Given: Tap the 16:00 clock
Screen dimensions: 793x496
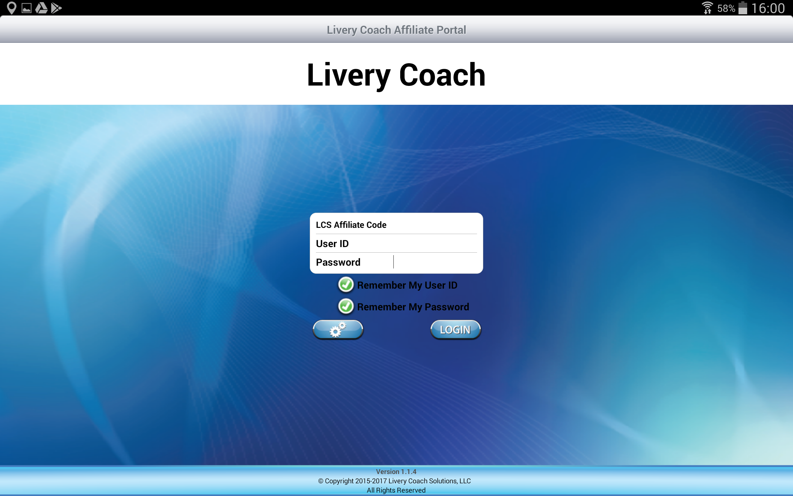Looking at the screenshot, I should [768, 8].
